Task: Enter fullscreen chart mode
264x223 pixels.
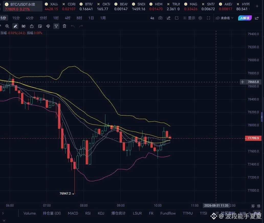Action: (x=208, y=18)
